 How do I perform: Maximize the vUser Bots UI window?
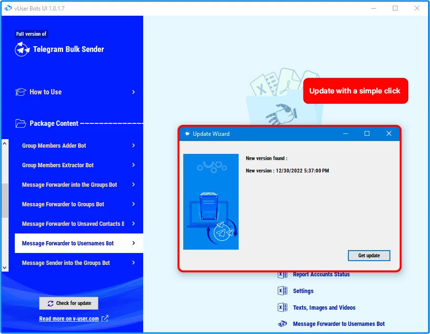[x=395, y=8]
